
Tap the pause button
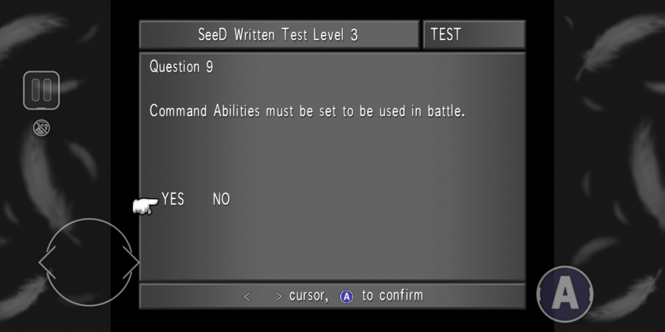pyautogui.click(x=42, y=90)
